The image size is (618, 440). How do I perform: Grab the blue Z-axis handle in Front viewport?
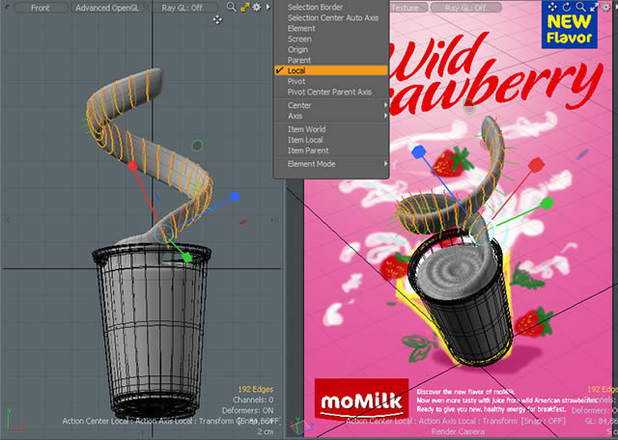coord(236,196)
